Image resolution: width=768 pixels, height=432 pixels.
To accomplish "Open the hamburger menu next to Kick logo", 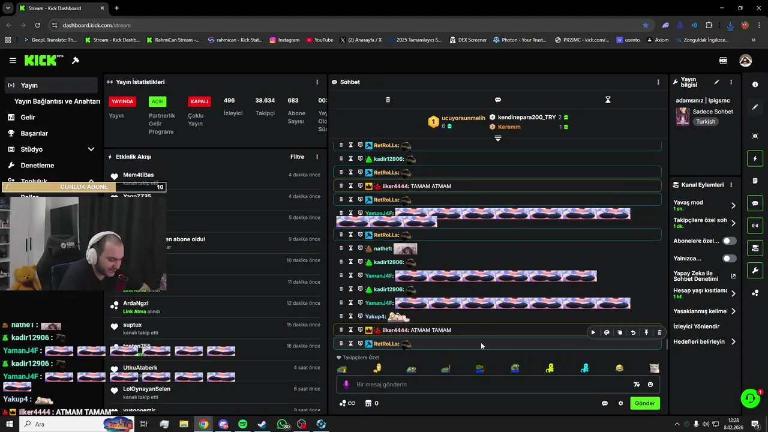I will pos(13,61).
